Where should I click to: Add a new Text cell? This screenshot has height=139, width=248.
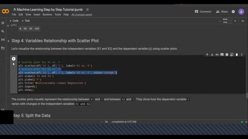tap(26, 20)
